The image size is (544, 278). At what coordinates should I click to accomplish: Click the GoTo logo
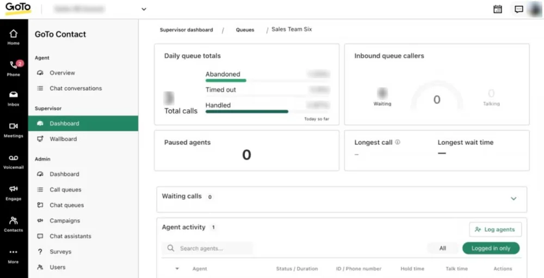pos(18,9)
